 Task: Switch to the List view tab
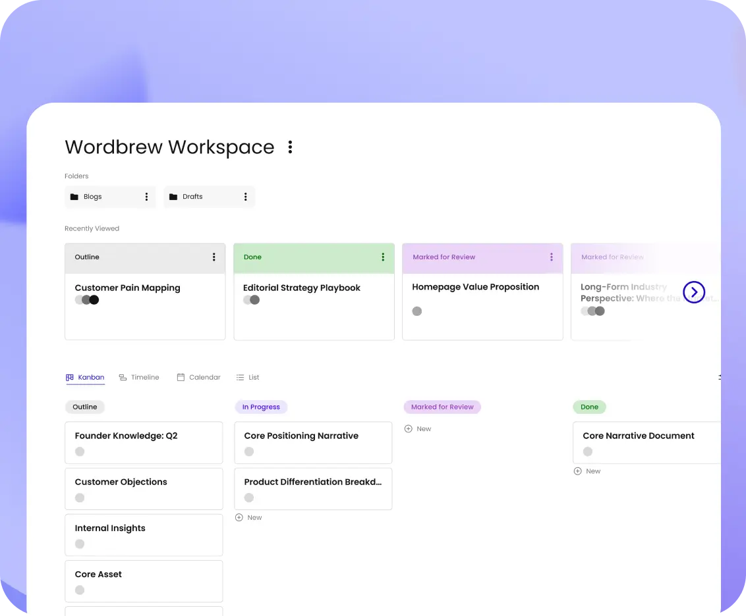(x=248, y=378)
